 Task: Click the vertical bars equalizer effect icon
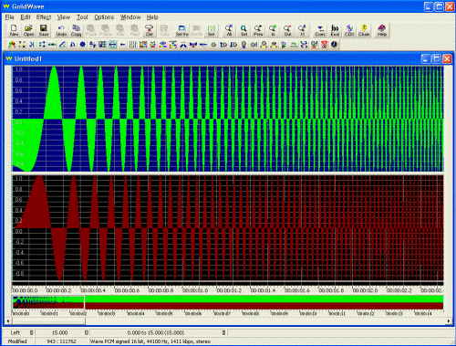pos(132,45)
